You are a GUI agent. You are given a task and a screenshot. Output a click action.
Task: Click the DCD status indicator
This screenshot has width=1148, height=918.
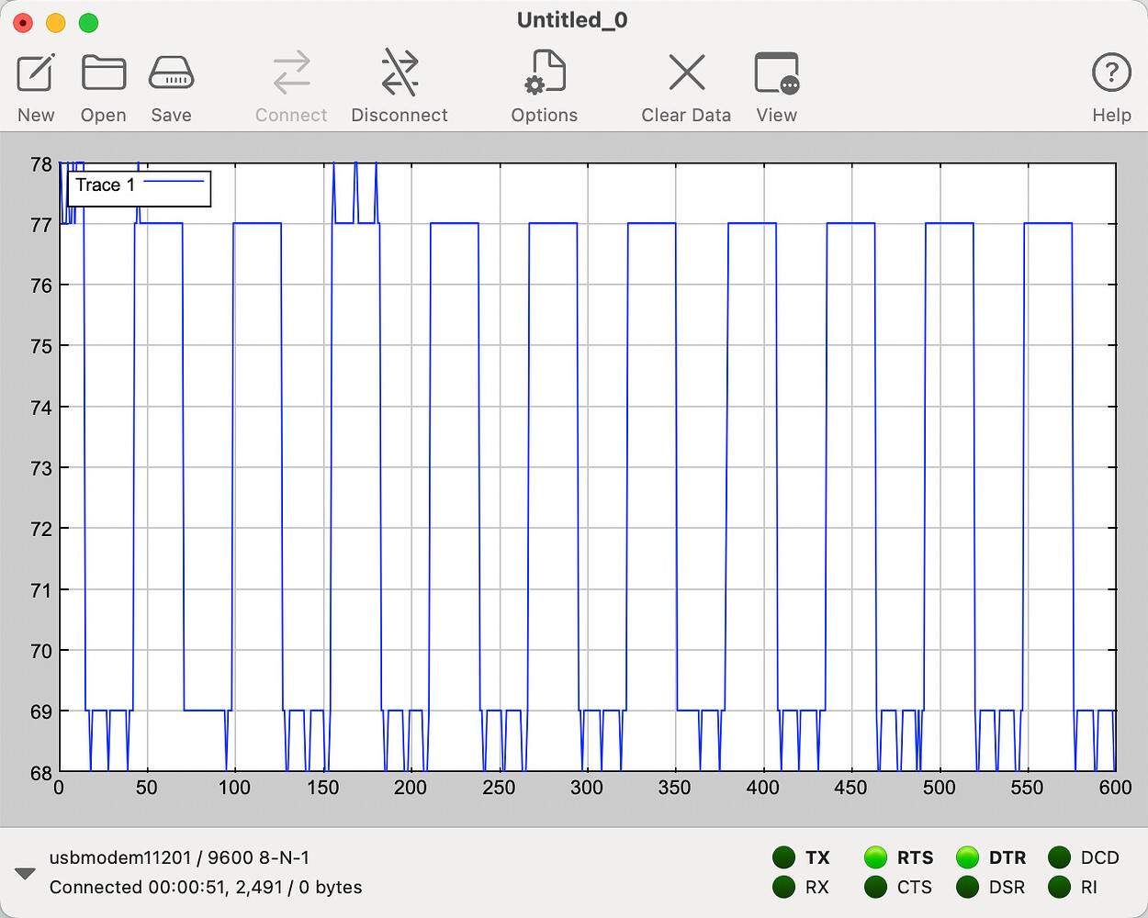point(1059,857)
